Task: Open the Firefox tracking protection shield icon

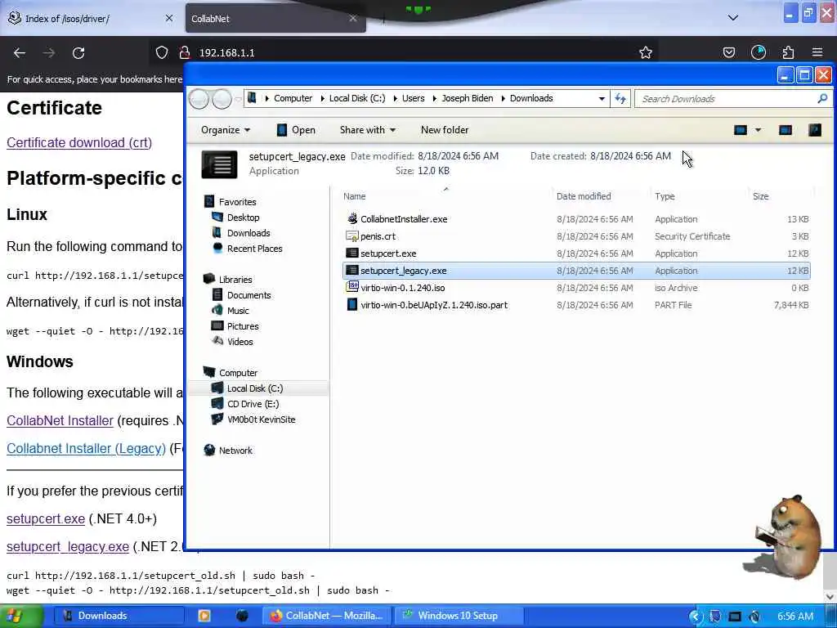Action: pyautogui.click(x=162, y=52)
